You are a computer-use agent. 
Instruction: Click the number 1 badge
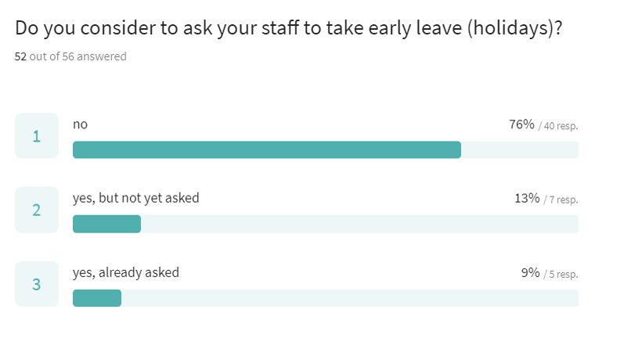[36, 136]
